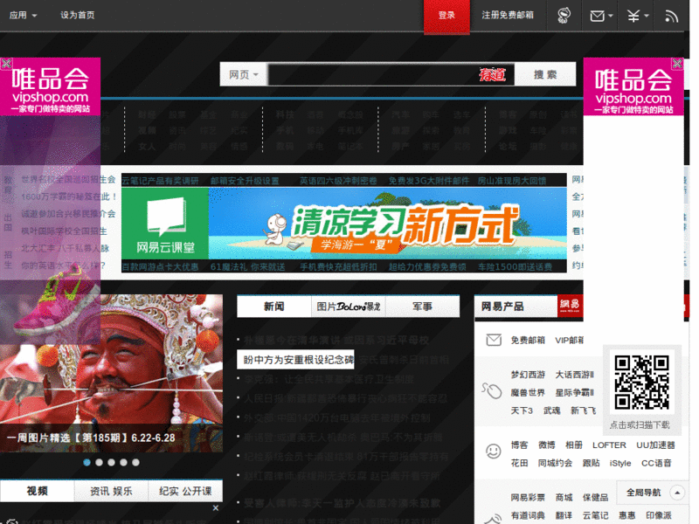Click 注册免费邮箱 link
The height and width of the screenshot is (524, 699).
[508, 15]
